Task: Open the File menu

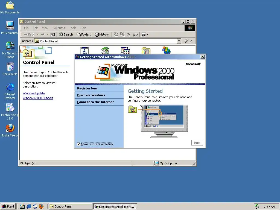Action: 26,28
